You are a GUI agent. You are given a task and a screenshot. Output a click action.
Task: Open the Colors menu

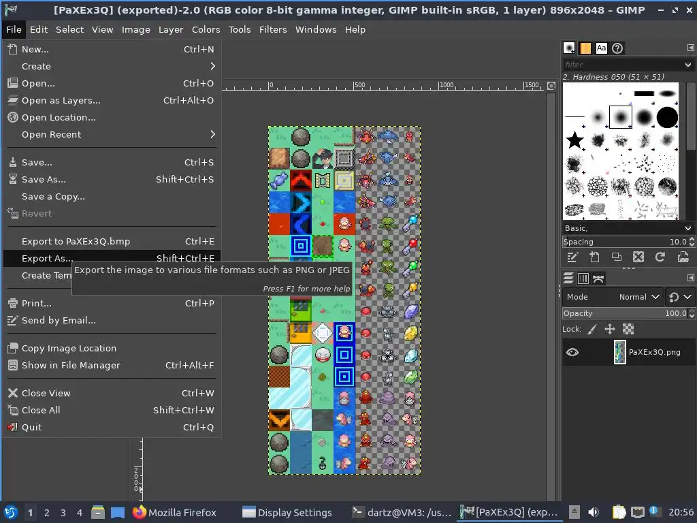click(206, 29)
